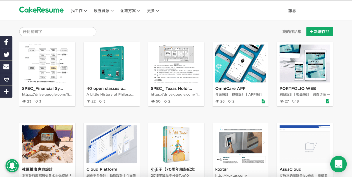This screenshot has height=177, width=352.
Task: Click views eye icon on OmniCare APP card
Action: (x=217, y=101)
